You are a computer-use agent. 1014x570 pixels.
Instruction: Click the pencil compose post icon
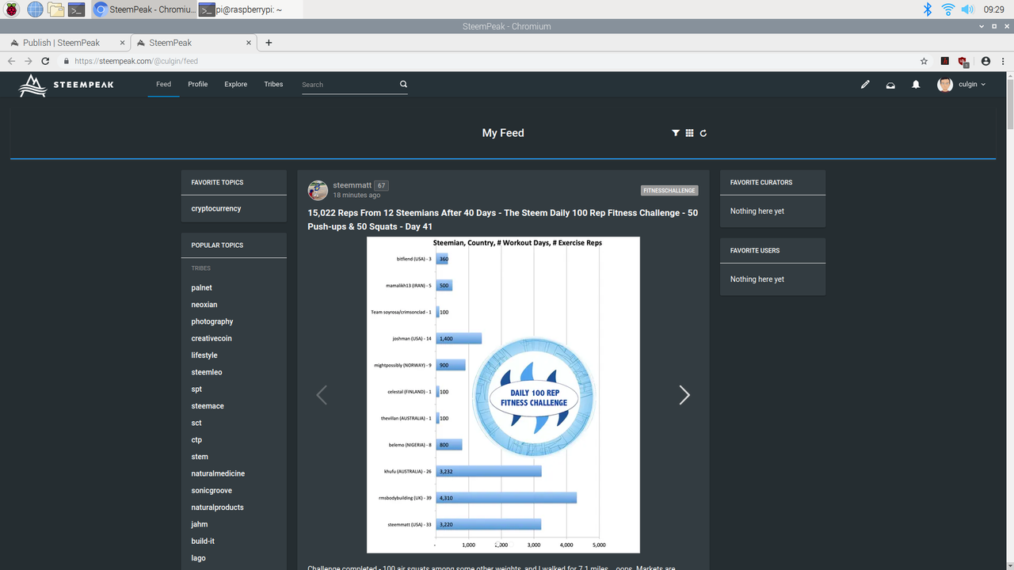pyautogui.click(x=865, y=85)
